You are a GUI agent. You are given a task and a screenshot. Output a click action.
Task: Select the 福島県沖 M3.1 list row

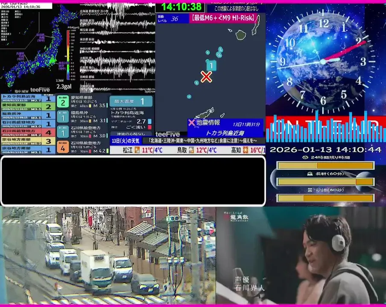pos(27,116)
